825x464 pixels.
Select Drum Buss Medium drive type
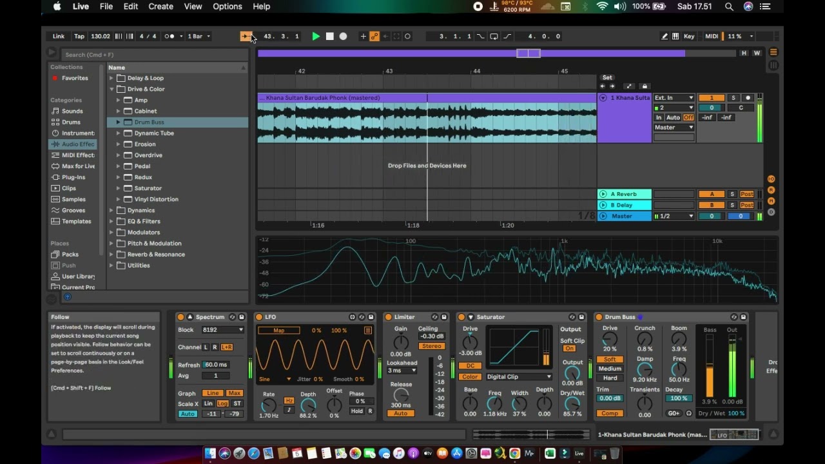(610, 369)
